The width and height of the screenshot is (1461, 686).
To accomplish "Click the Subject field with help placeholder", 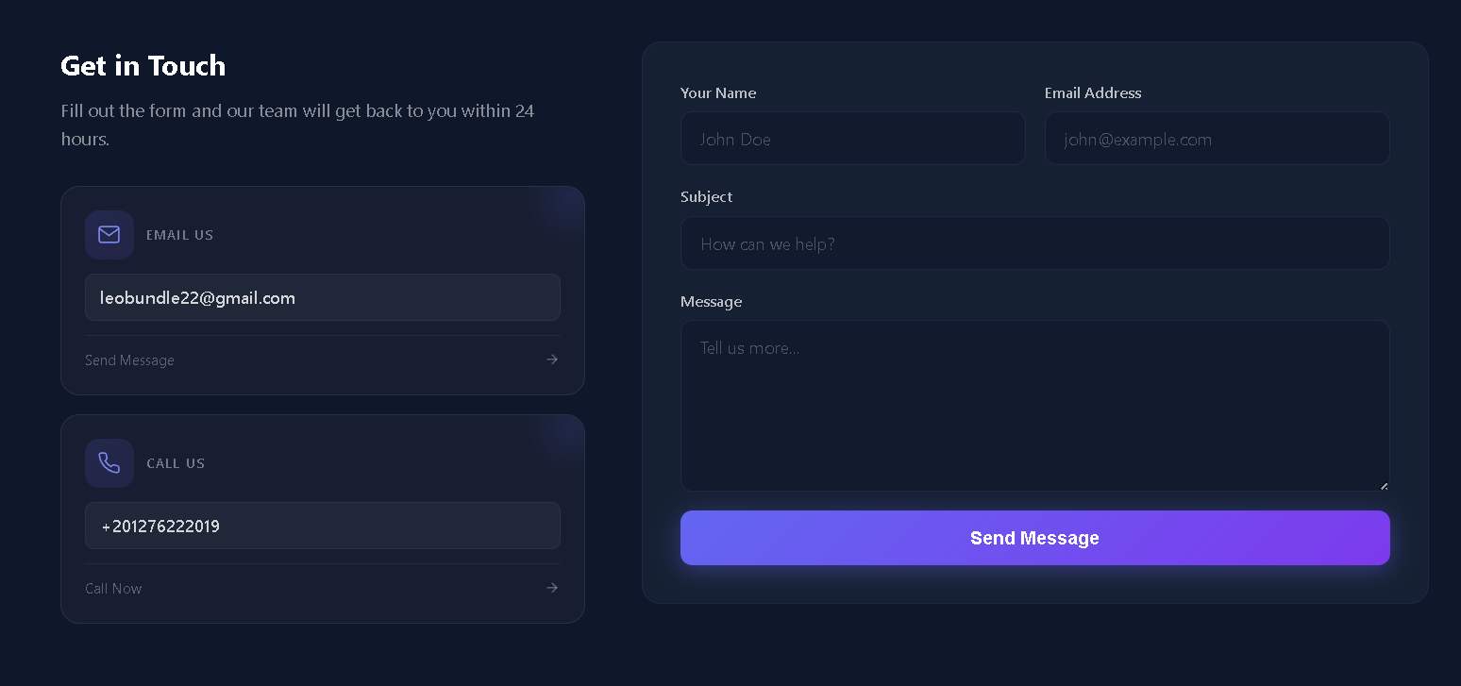I will [1034, 243].
